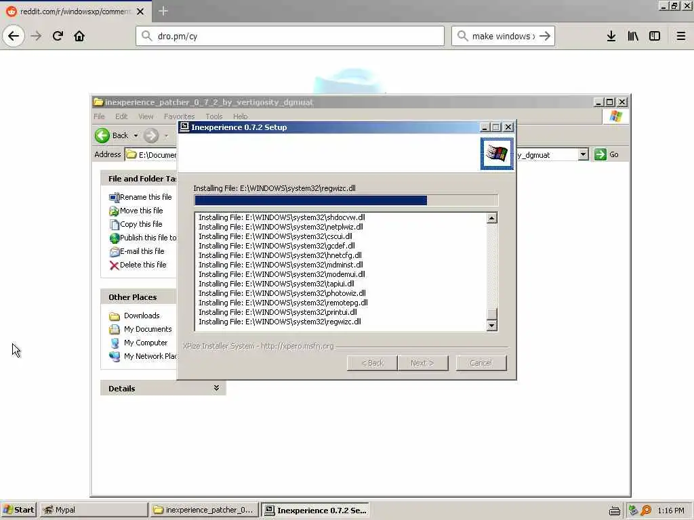Image resolution: width=694 pixels, height=520 pixels.
Task: Click the installation progress bar
Action: (346, 200)
